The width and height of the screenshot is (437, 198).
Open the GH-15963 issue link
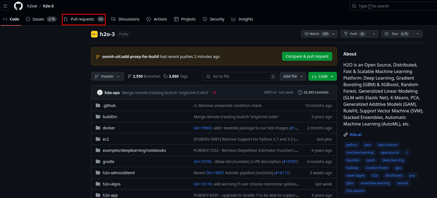tap(203, 128)
